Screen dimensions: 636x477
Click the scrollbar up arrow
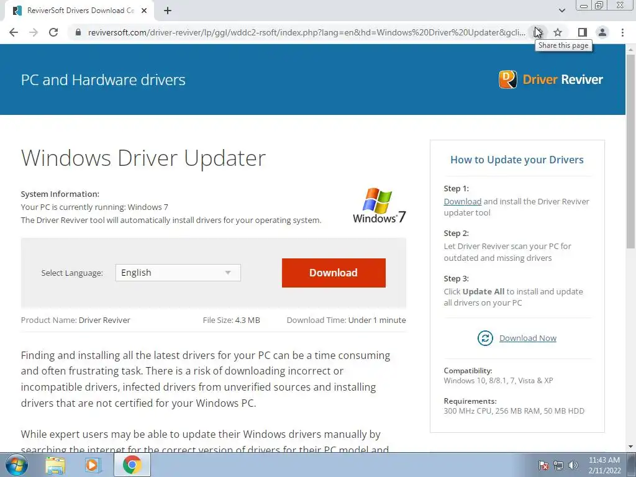pos(630,48)
